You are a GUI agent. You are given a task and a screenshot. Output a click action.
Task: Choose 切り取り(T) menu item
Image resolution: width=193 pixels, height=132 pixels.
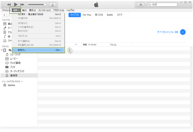38,23
